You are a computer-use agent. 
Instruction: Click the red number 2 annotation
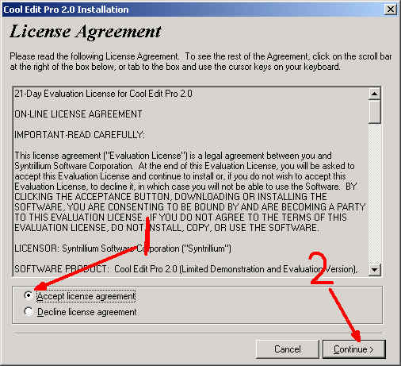[319, 268]
